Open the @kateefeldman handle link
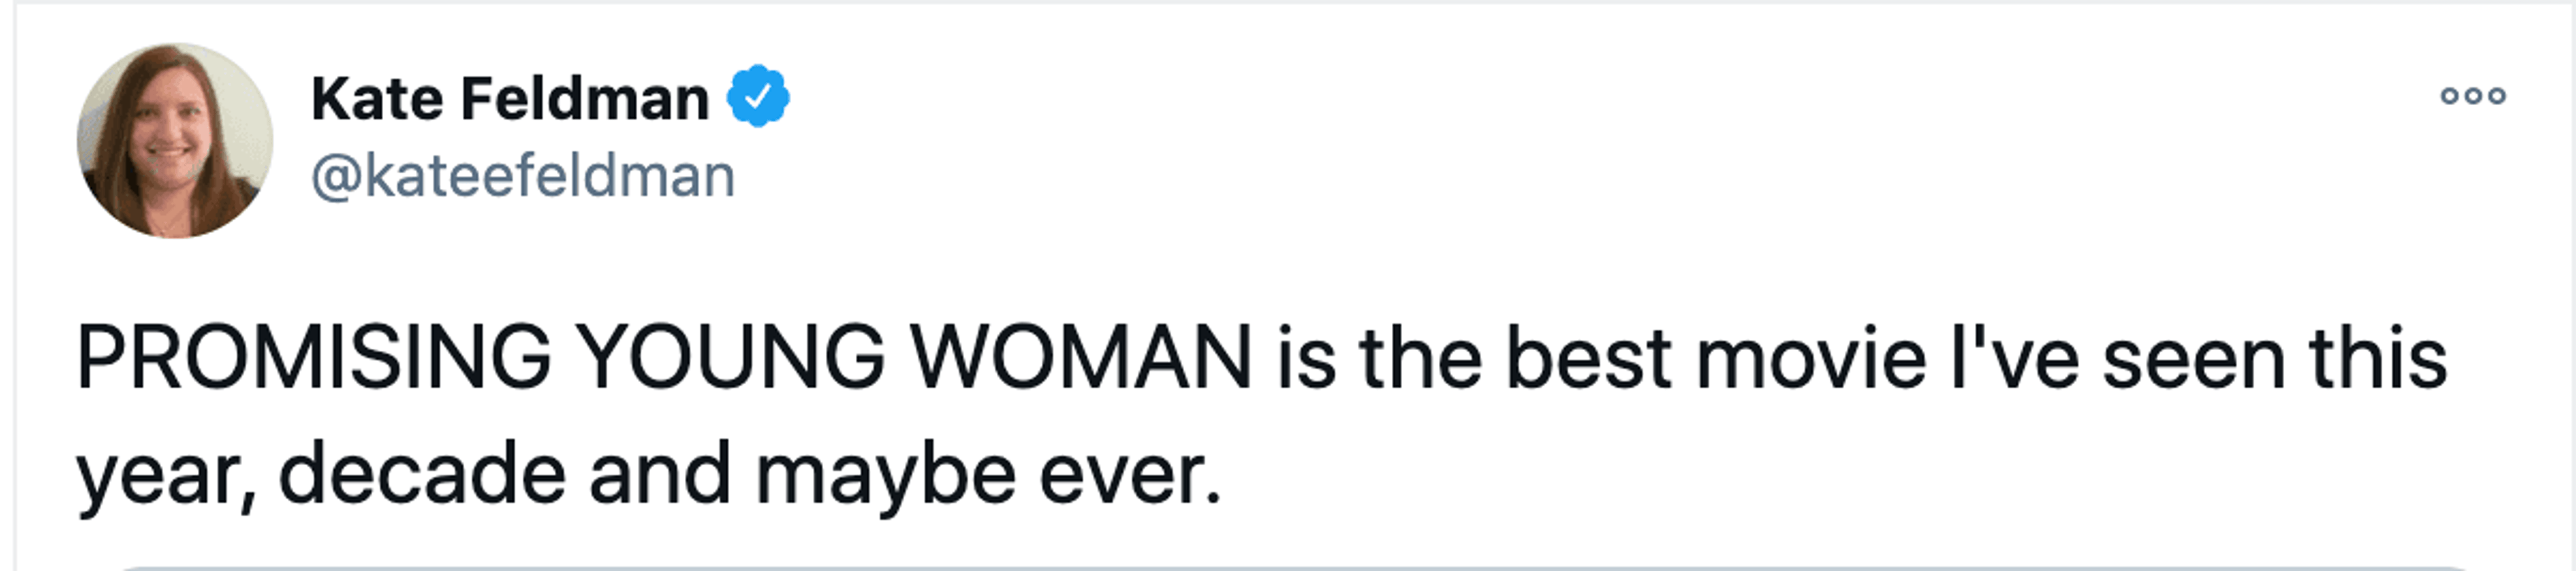Viewport: 2576px width, 571px height. pyautogui.click(x=523, y=177)
